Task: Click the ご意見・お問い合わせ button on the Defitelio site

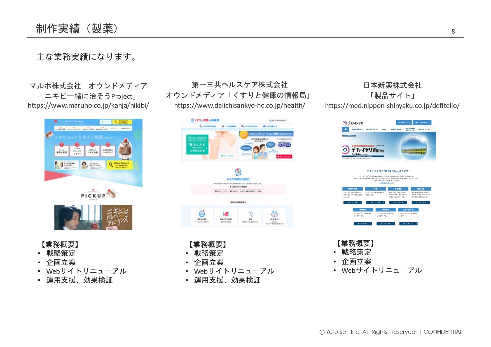Action: pos(421,123)
